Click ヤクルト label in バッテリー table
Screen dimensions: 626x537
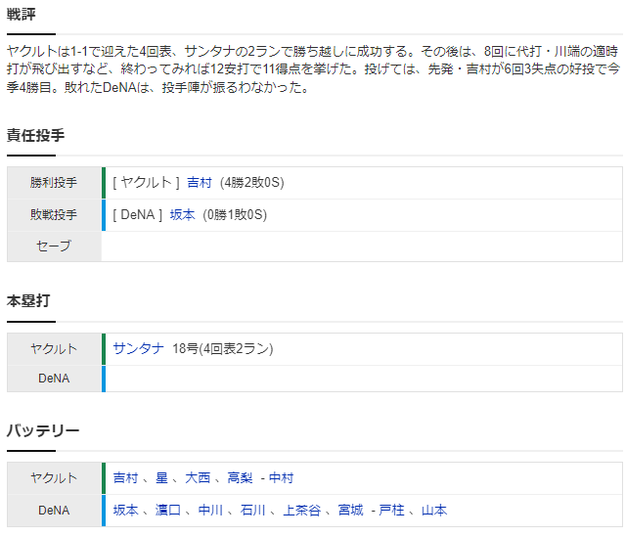[x=54, y=478]
